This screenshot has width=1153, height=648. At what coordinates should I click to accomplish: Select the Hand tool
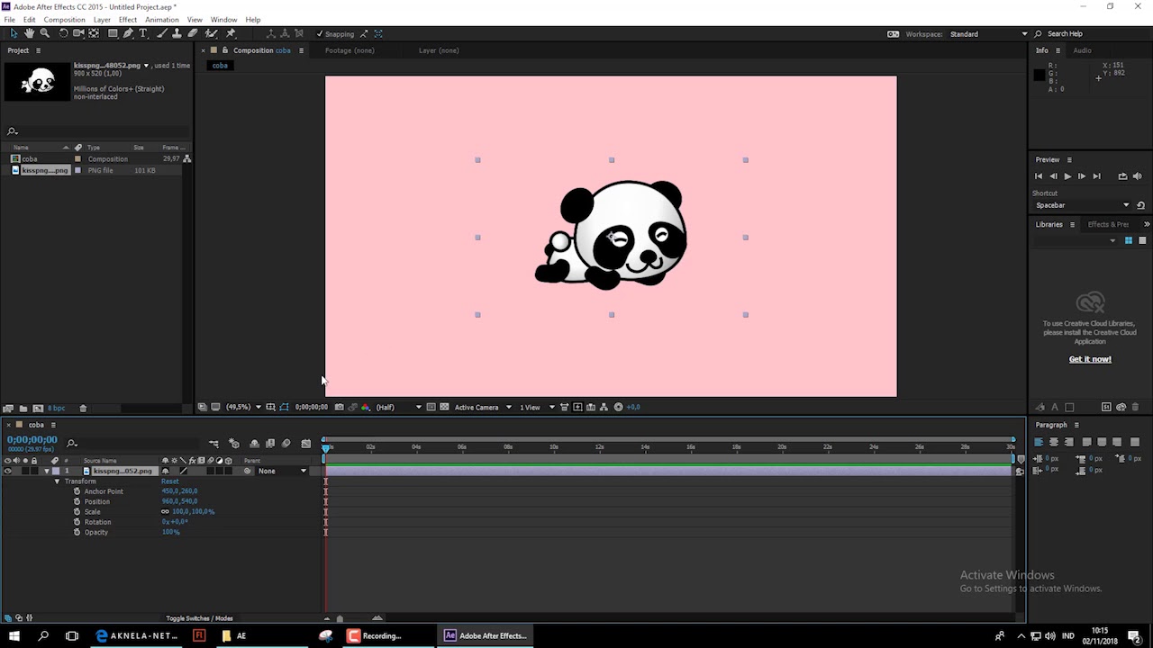[x=29, y=33]
